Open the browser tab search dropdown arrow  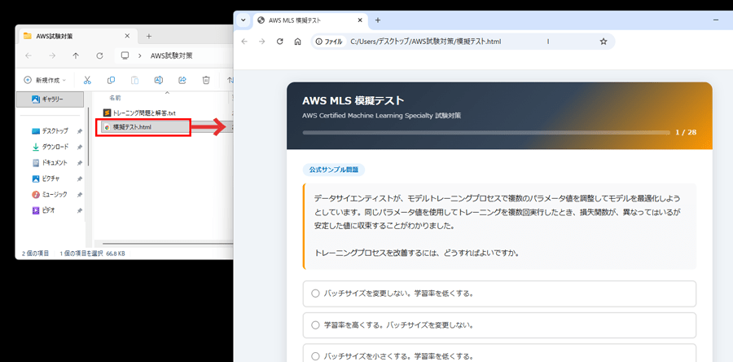[x=243, y=20]
